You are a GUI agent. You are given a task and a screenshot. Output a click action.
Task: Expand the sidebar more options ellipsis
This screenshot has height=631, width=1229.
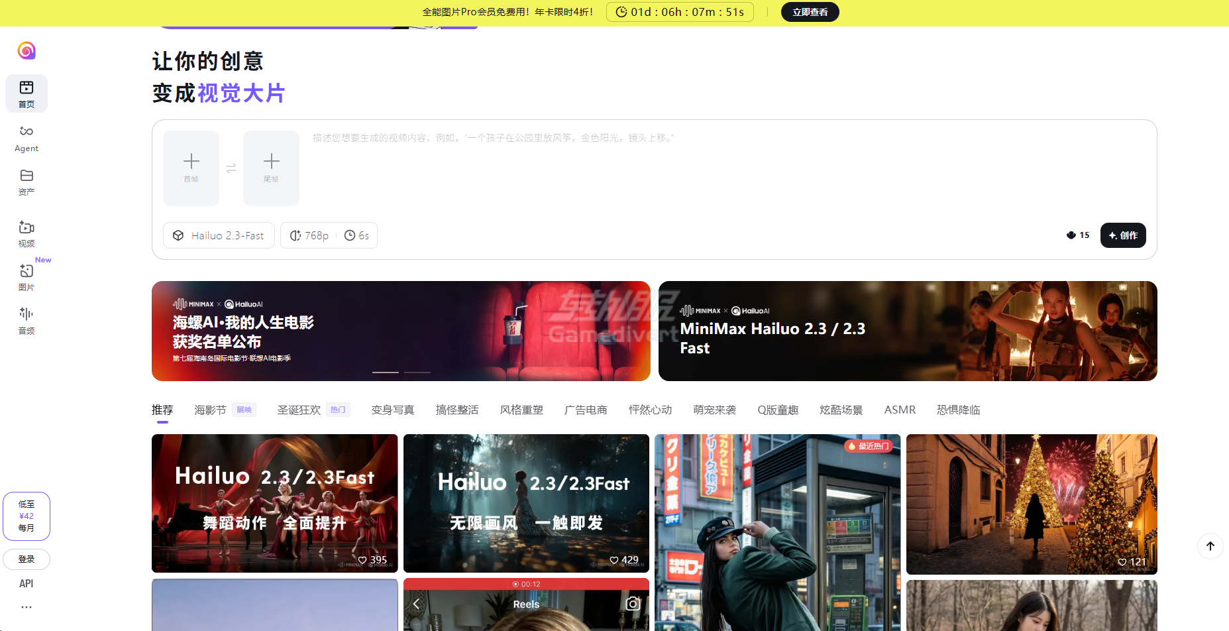click(x=27, y=607)
